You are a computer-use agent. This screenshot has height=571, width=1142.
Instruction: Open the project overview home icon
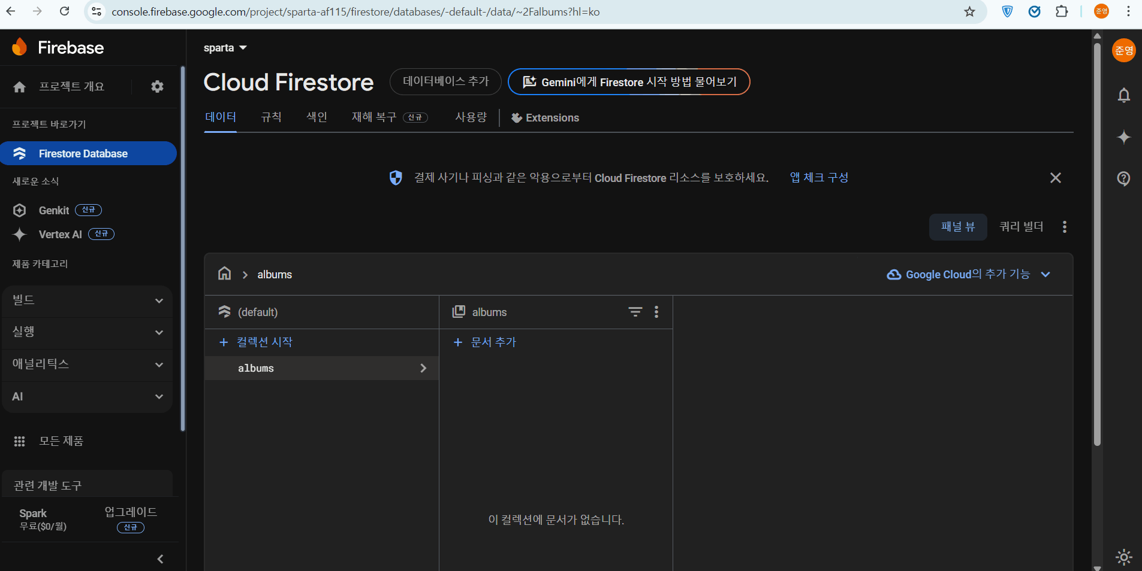(20, 87)
